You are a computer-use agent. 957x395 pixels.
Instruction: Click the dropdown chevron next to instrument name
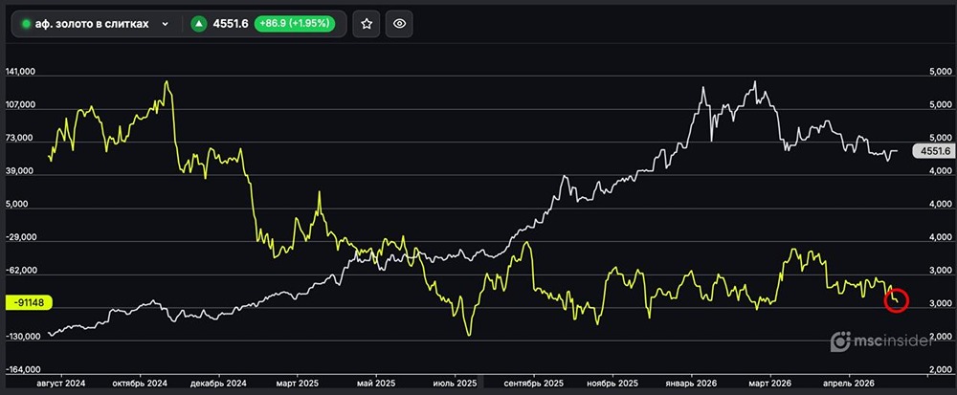pos(165,24)
